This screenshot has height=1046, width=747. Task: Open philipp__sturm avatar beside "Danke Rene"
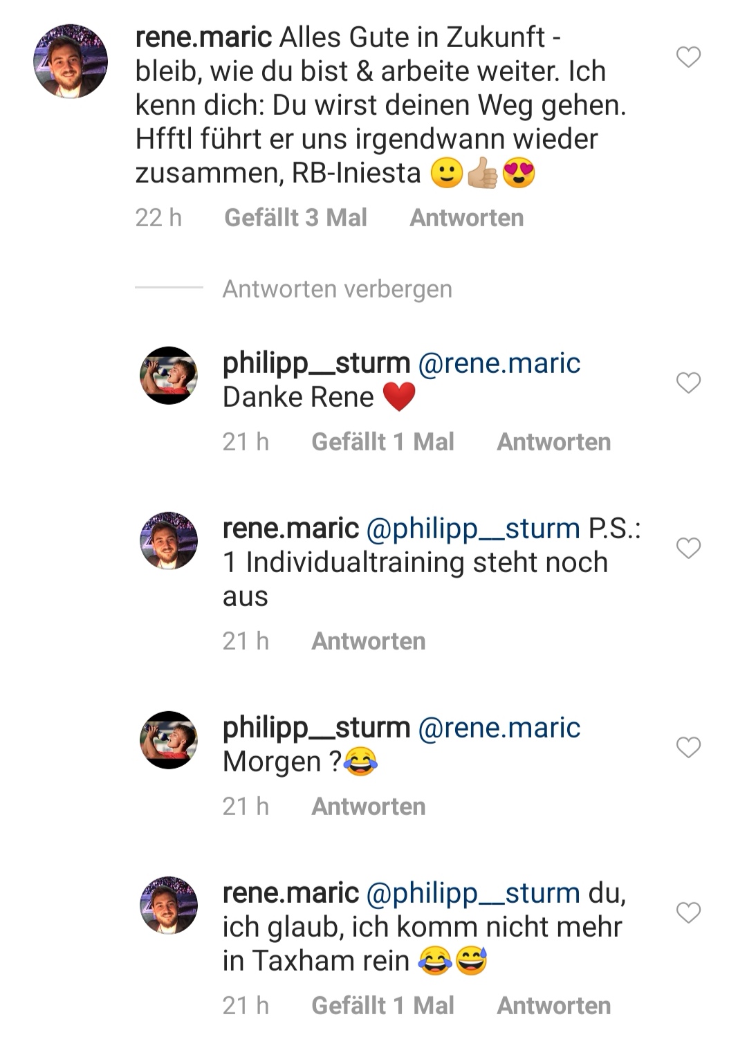(169, 376)
